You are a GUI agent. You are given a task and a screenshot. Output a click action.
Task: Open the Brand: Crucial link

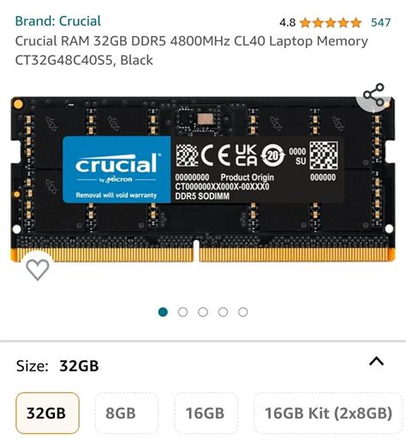(58, 21)
